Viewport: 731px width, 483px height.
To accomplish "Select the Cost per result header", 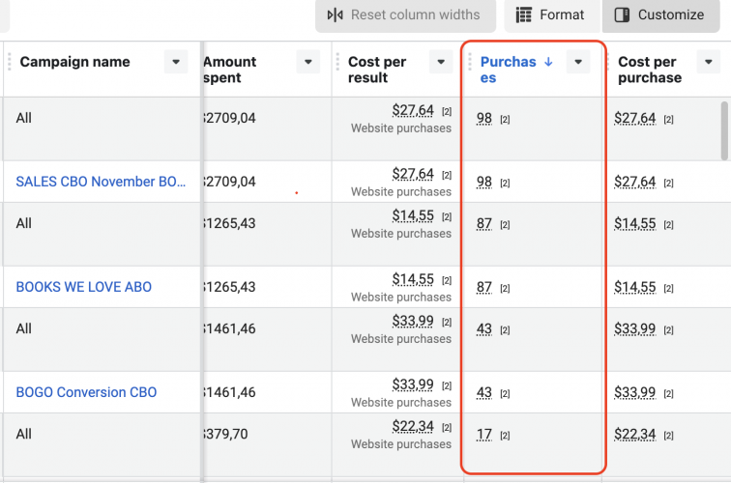I will 377,70.
